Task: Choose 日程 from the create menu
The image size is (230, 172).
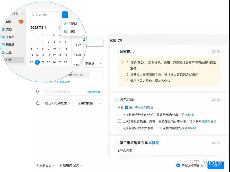Action: tap(71, 31)
